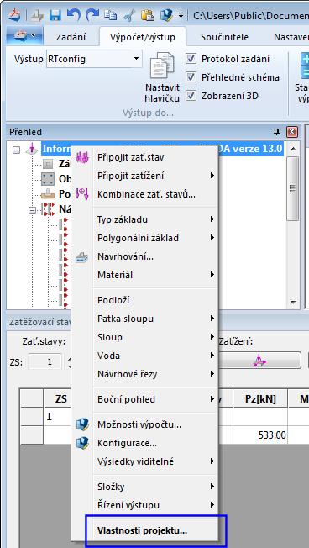Click the PDF export icon at top left
This screenshot has width=309, height=548.
click(x=14, y=15)
